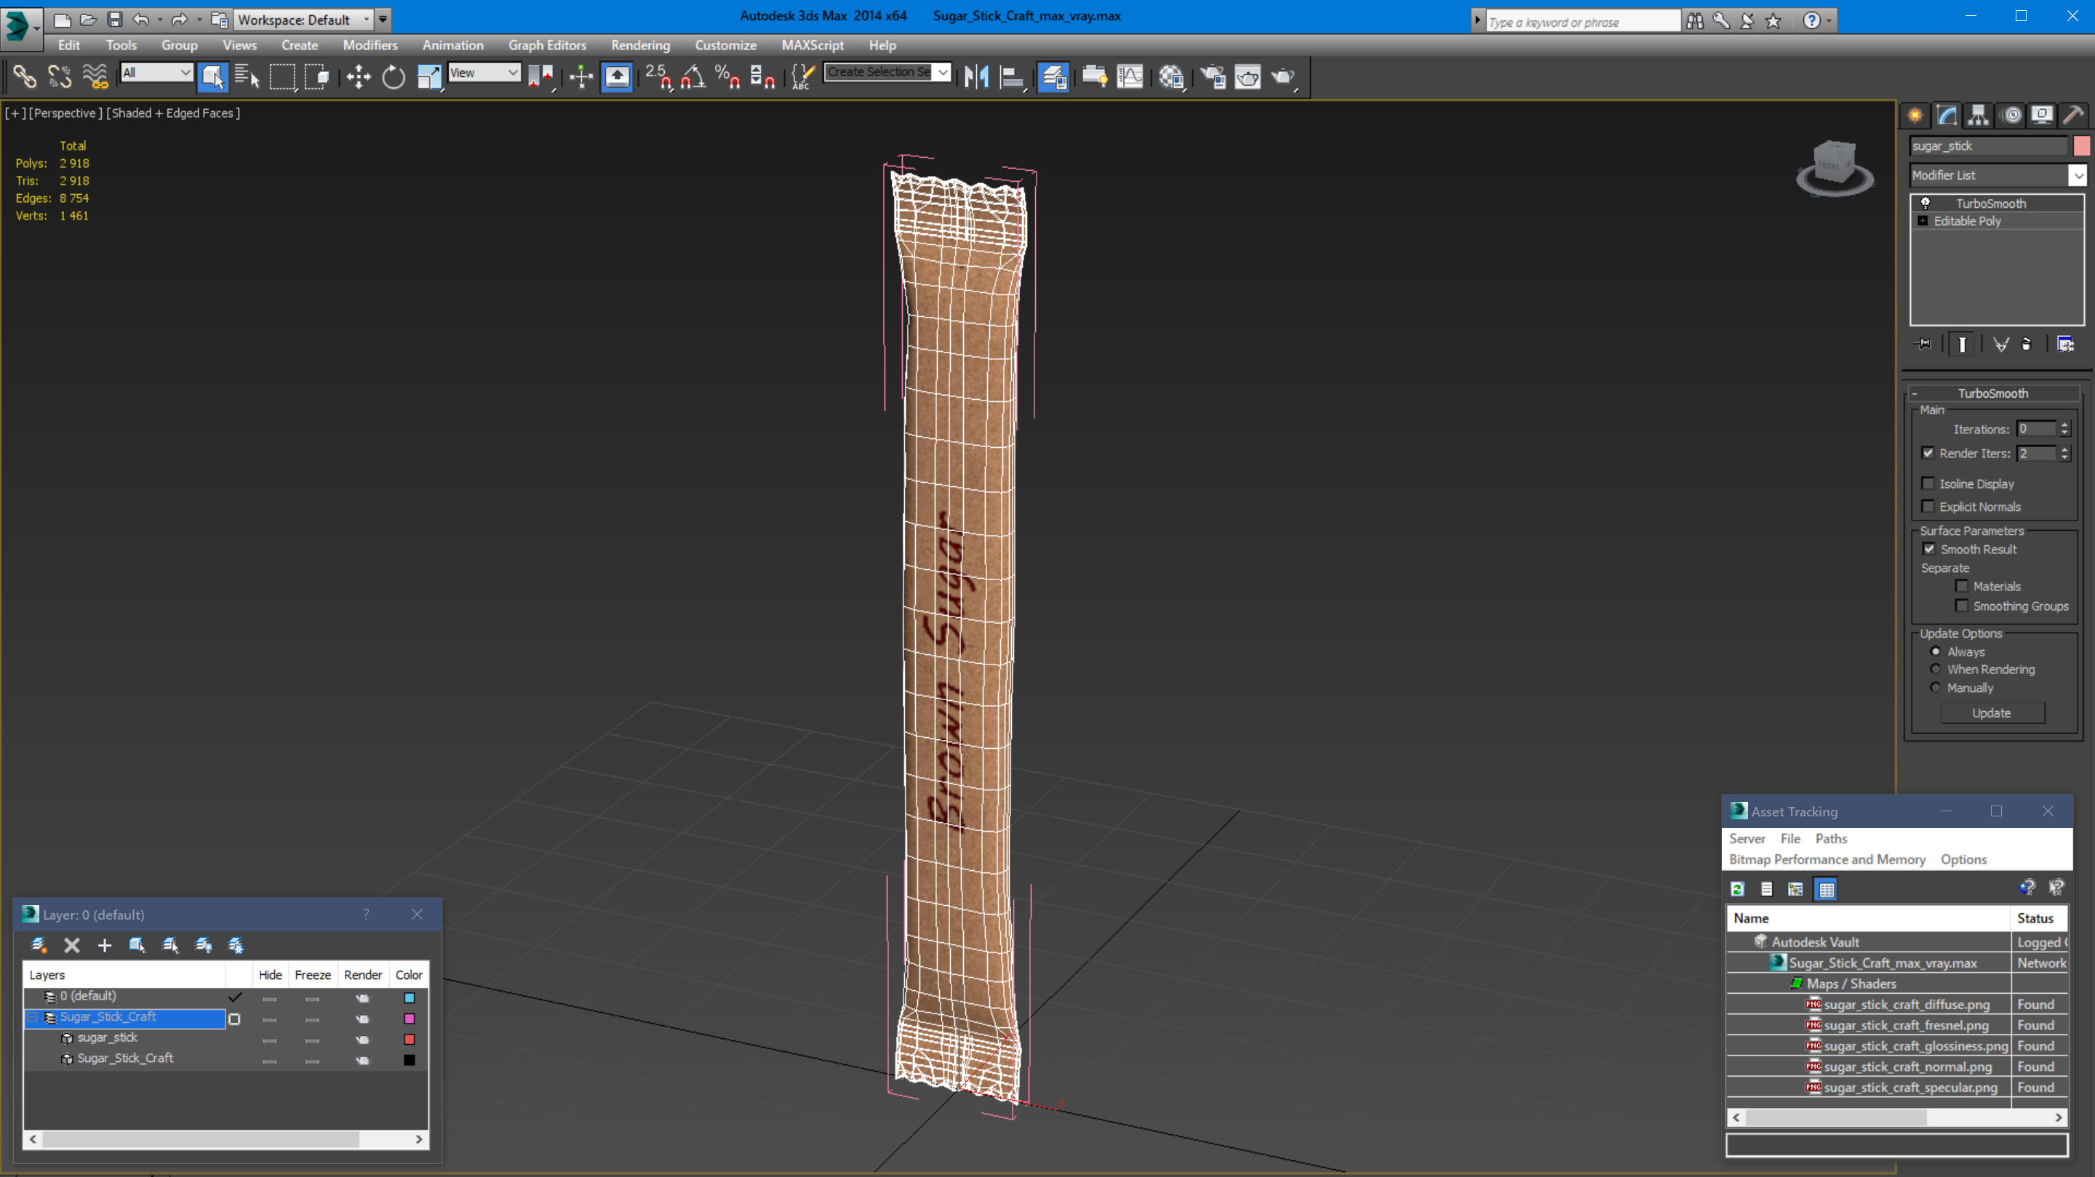Open the Paths menu in Asset Tracking
2095x1177 pixels.
[x=1830, y=839]
